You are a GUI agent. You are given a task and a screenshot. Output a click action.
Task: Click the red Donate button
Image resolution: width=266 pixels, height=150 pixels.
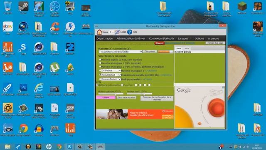pos(160,43)
